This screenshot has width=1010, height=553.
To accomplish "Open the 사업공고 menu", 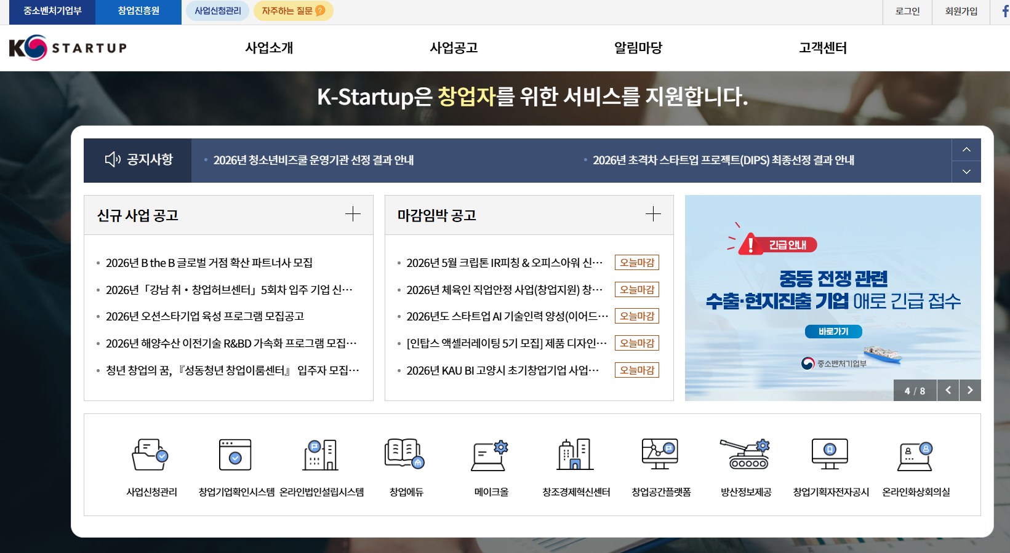I will click(454, 48).
